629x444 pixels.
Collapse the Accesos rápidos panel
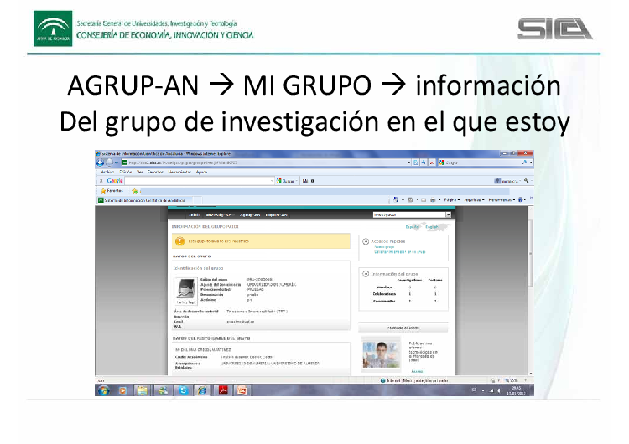point(366,241)
